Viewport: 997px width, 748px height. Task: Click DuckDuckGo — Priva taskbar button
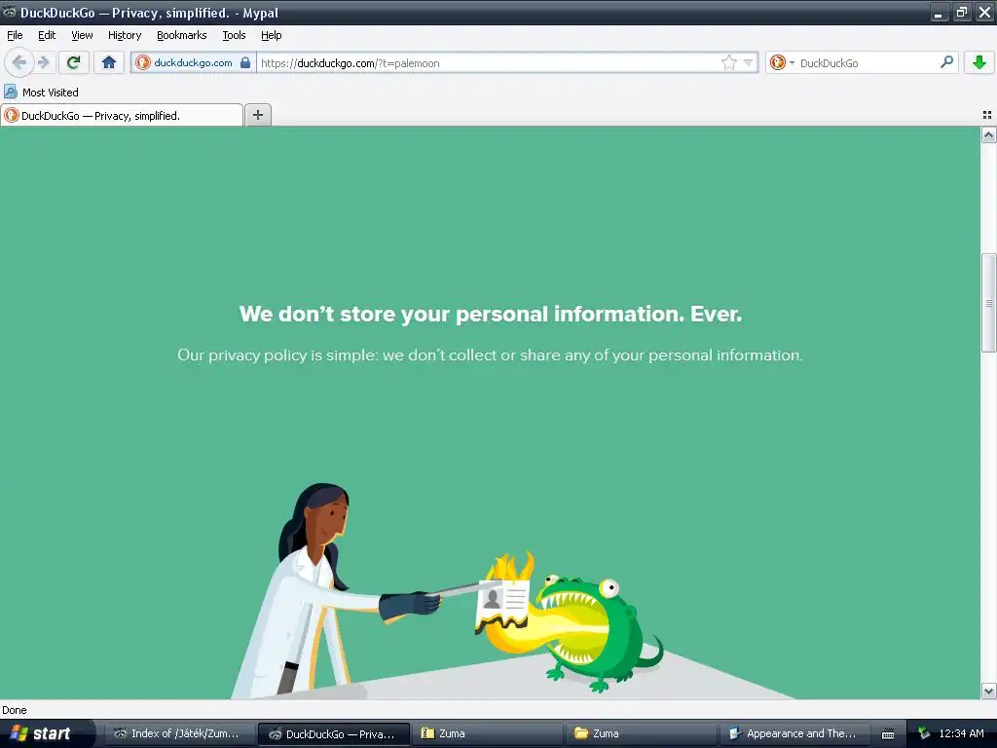coord(333,733)
